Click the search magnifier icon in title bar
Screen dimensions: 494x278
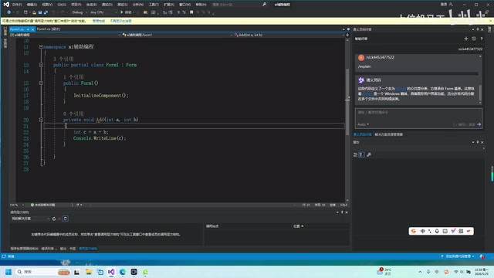click(264, 5)
